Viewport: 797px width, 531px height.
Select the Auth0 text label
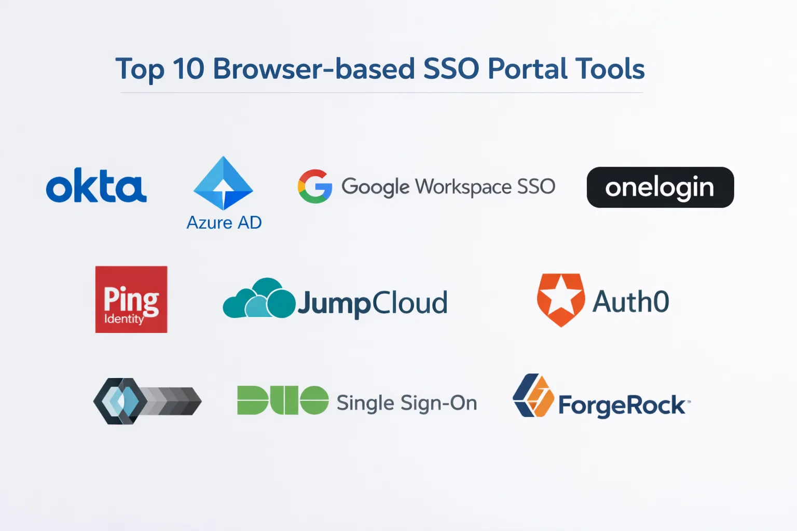(630, 302)
